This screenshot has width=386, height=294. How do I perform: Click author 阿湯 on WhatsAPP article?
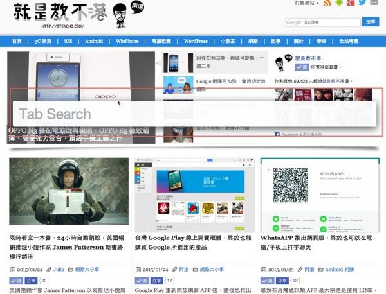[309, 270]
